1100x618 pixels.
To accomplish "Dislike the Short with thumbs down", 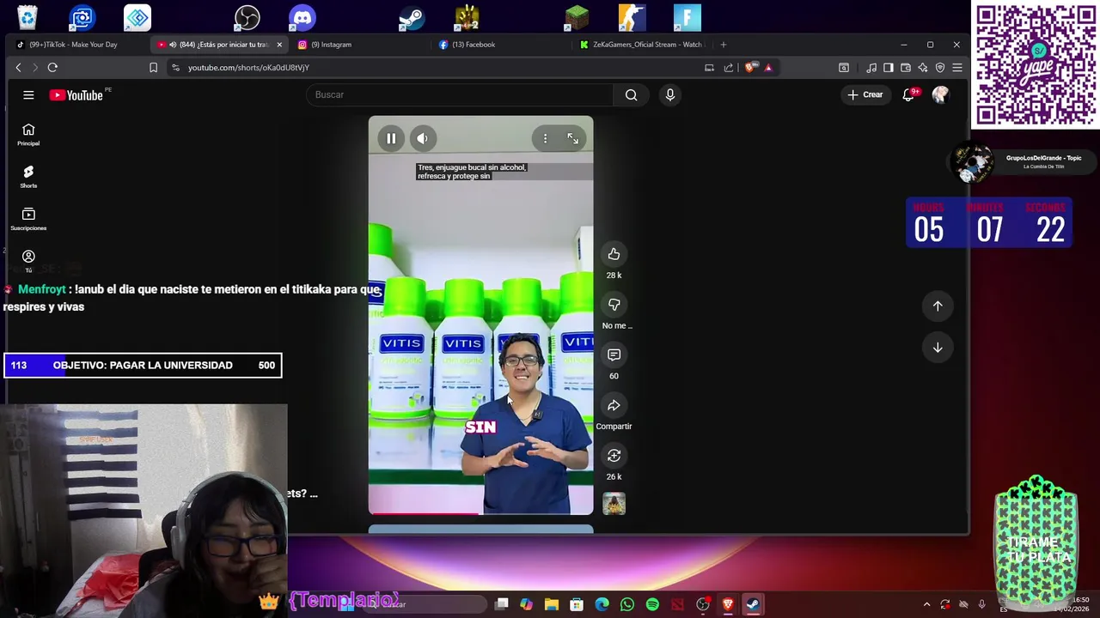I will coord(614,305).
